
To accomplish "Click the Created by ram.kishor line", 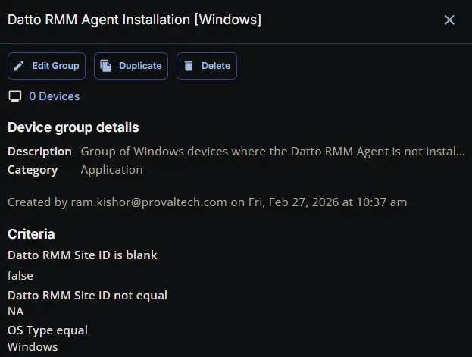I will click(x=207, y=202).
